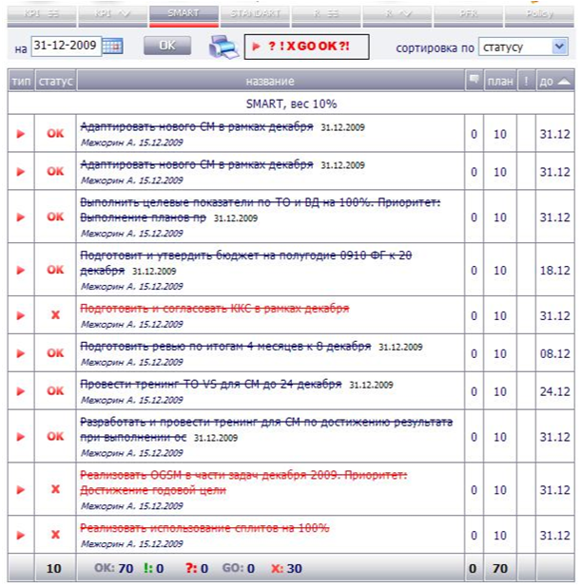Click the red triangle in the status filter box
581x586 pixels.
point(257,47)
